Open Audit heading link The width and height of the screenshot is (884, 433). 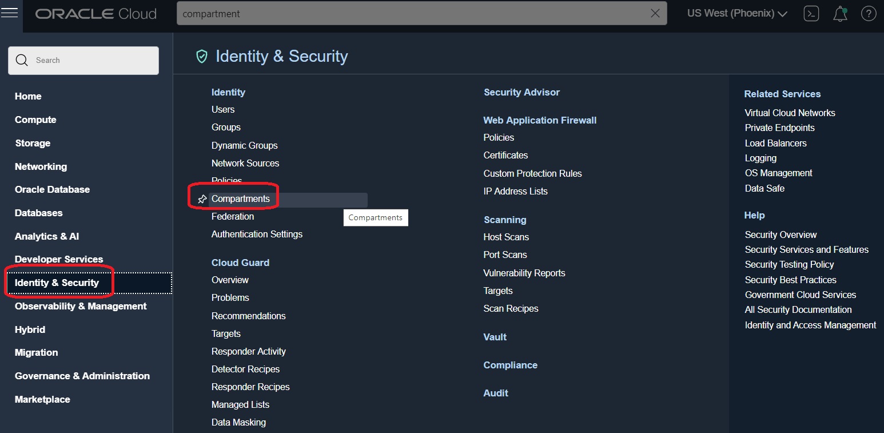[x=496, y=393]
